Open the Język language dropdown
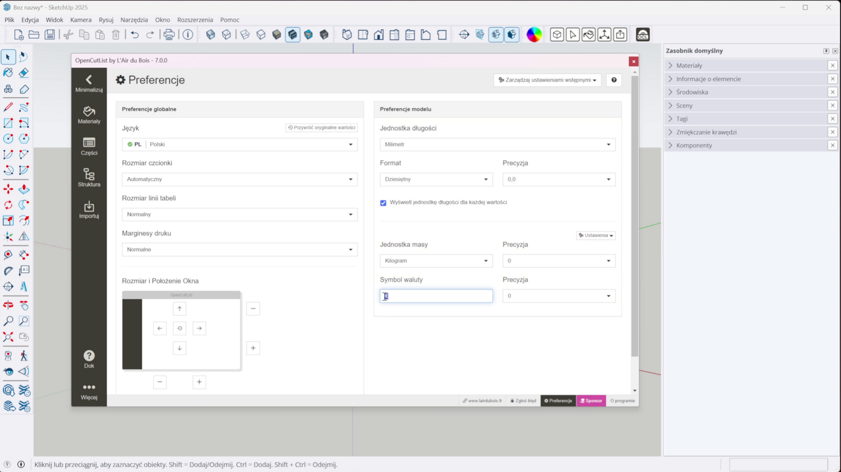The height and width of the screenshot is (472, 841). click(x=240, y=144)
